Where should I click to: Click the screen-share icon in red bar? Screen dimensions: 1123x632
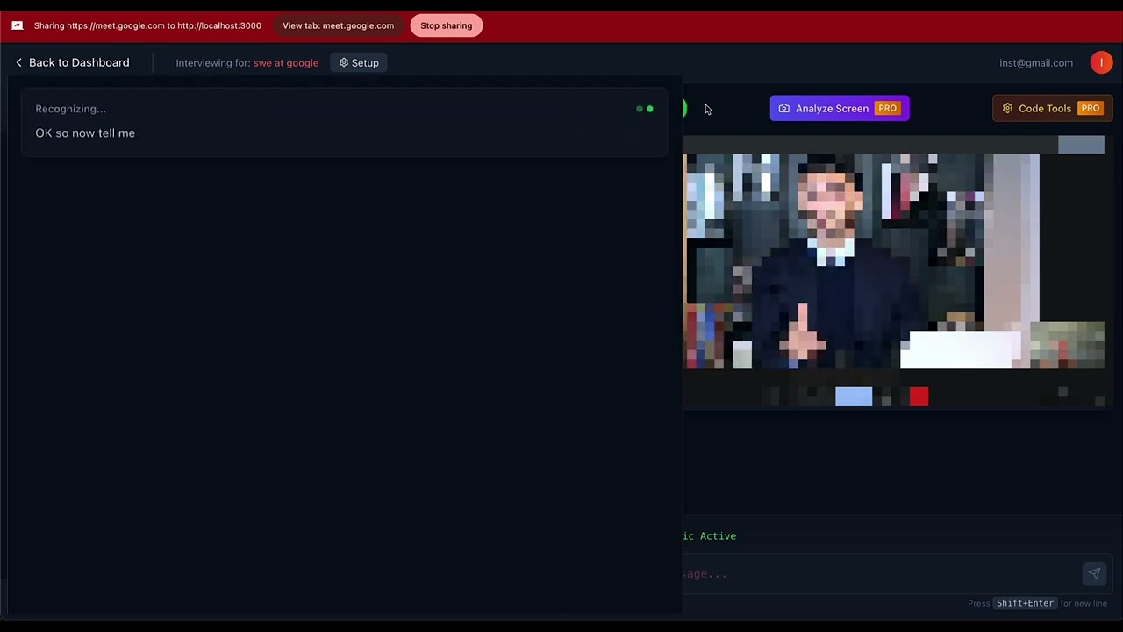(x=17, y=25)
